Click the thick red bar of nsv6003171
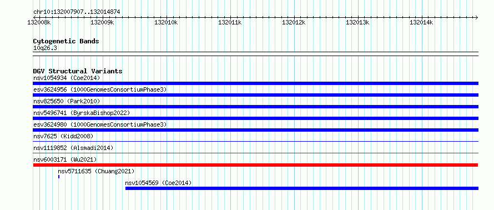This screenshot has width=494, height=210. click(255, 165)
